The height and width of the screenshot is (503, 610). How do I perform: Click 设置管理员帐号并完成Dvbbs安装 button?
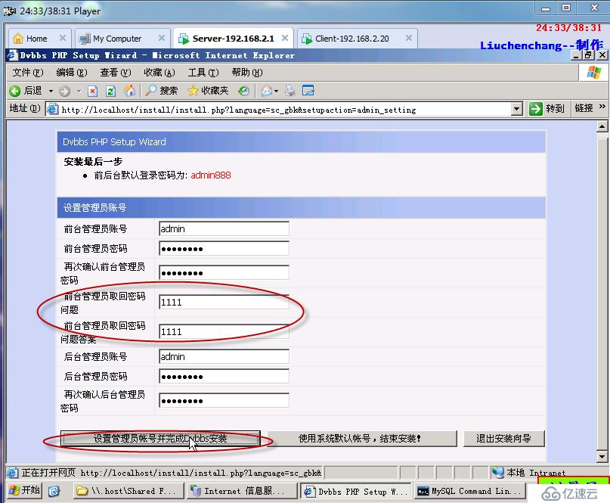click(160, 439)
